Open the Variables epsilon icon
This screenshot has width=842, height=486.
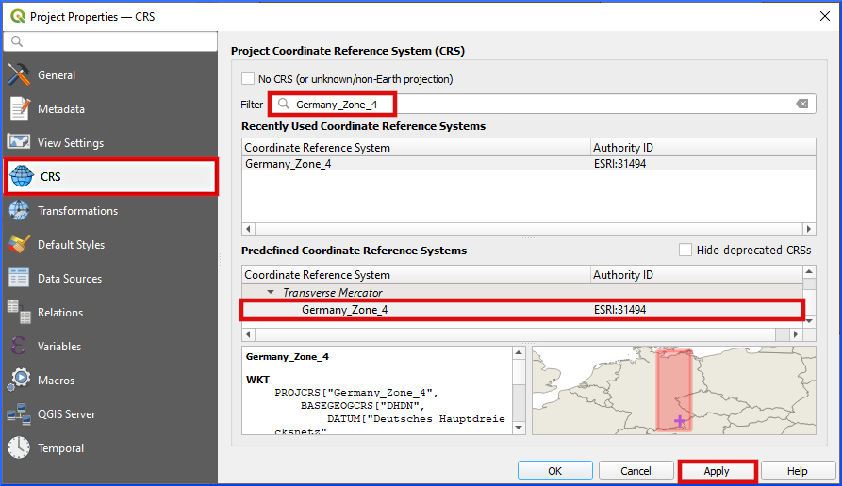(18, 346)
